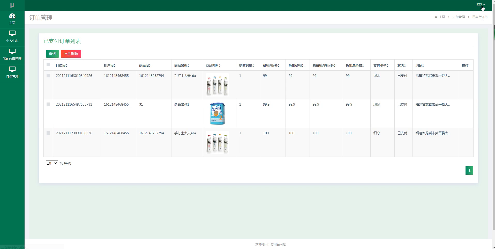Toggle sort arrows on 用户id column
The height and width of the screenshot is (249, 495).
coord(115,66)
